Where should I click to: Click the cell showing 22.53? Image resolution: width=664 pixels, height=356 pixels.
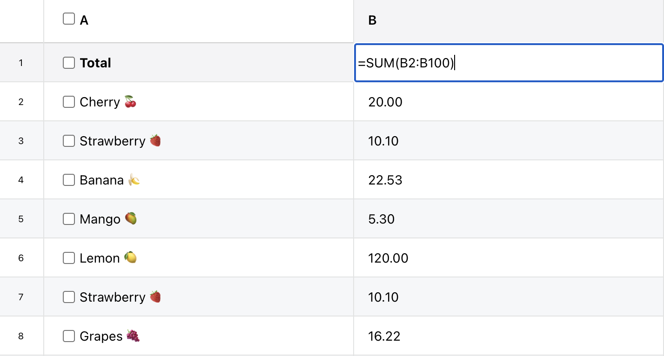(x=508, y=180)
